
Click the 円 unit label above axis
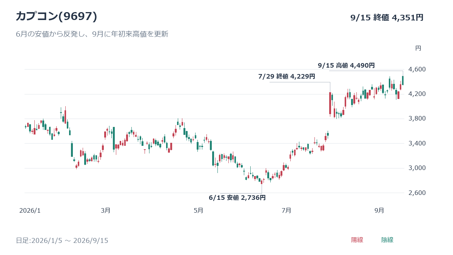pyautogui.click(x=418, y=48)
